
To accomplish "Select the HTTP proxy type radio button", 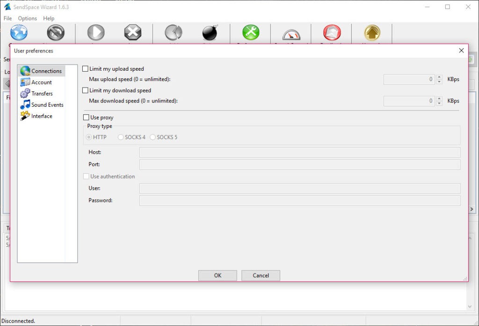I will point(89,137).
